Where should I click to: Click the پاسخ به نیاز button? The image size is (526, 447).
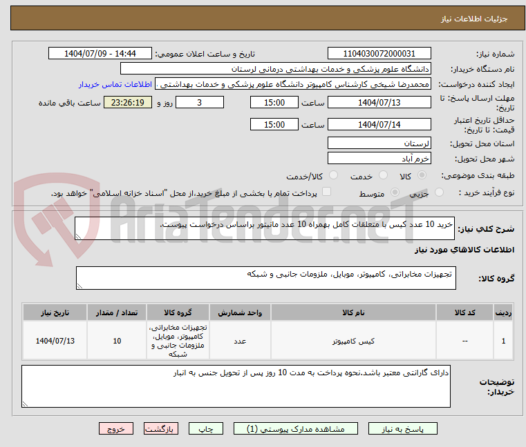pos(402,428)
